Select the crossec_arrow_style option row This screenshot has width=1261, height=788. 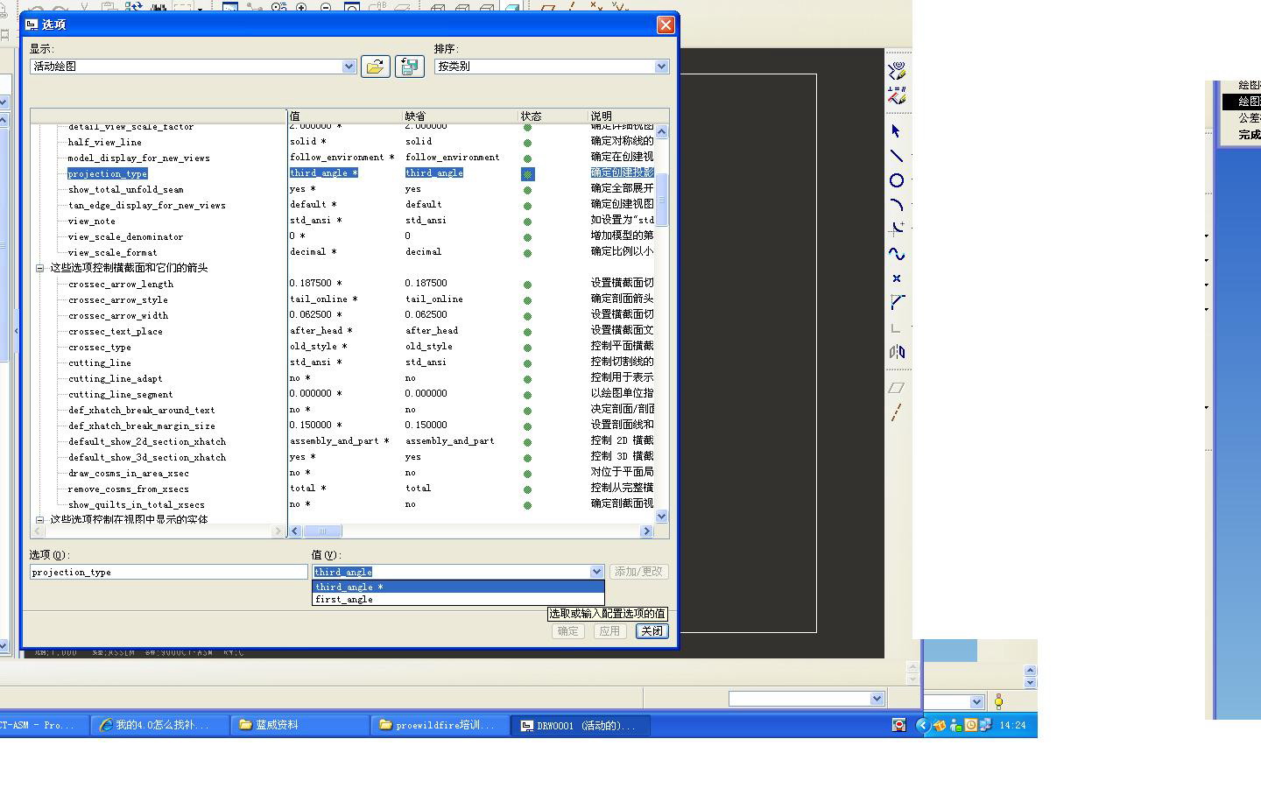point(118,300)
